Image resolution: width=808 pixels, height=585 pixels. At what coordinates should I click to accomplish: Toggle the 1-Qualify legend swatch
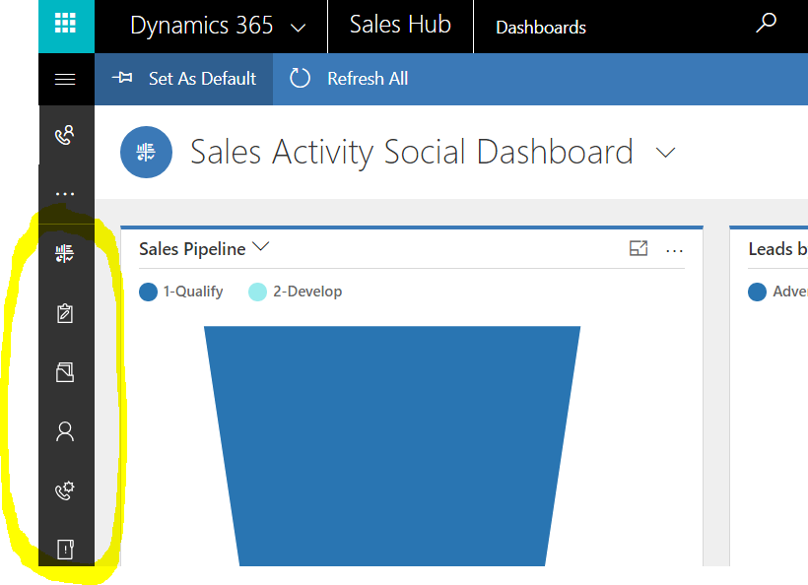(149, 292)
